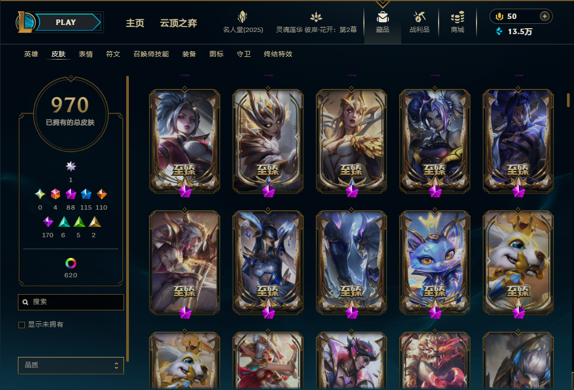Viewport: 574px width, 390px height.
Task: Enable the 显示未拥有 checkbox
Action: click(x=22, y=325)
